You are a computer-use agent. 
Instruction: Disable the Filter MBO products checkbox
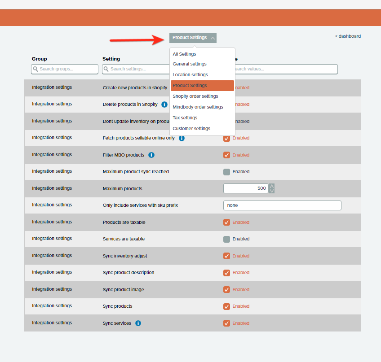[x=226, y=155]
